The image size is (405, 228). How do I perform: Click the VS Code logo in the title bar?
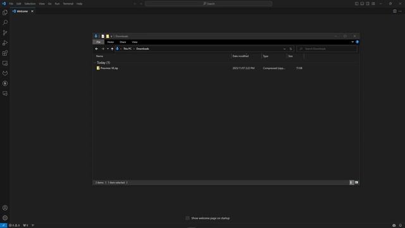click(4, 4)
